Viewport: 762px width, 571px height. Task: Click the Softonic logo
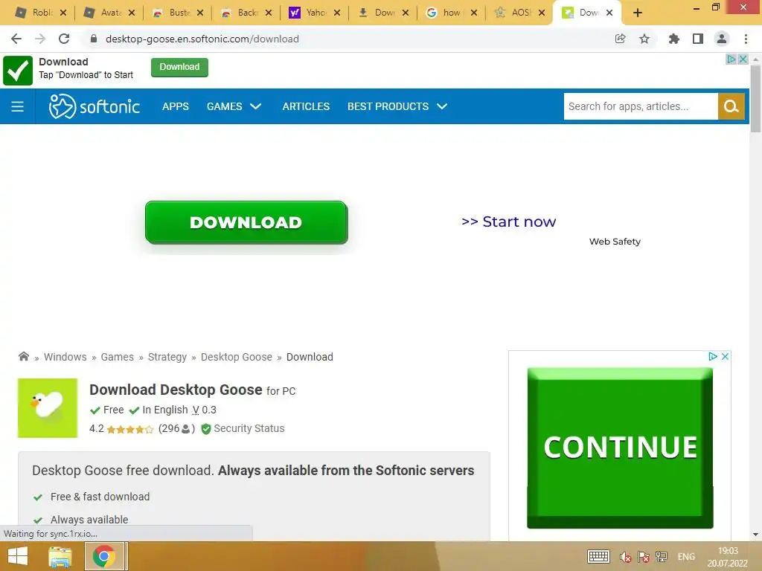(x=95, y=106)
